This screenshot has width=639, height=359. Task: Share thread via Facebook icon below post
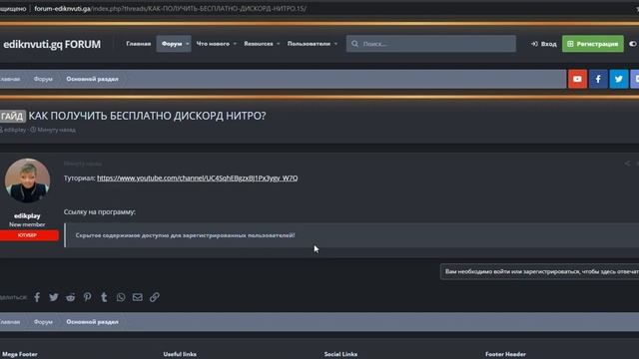click(x=37, y=297)
